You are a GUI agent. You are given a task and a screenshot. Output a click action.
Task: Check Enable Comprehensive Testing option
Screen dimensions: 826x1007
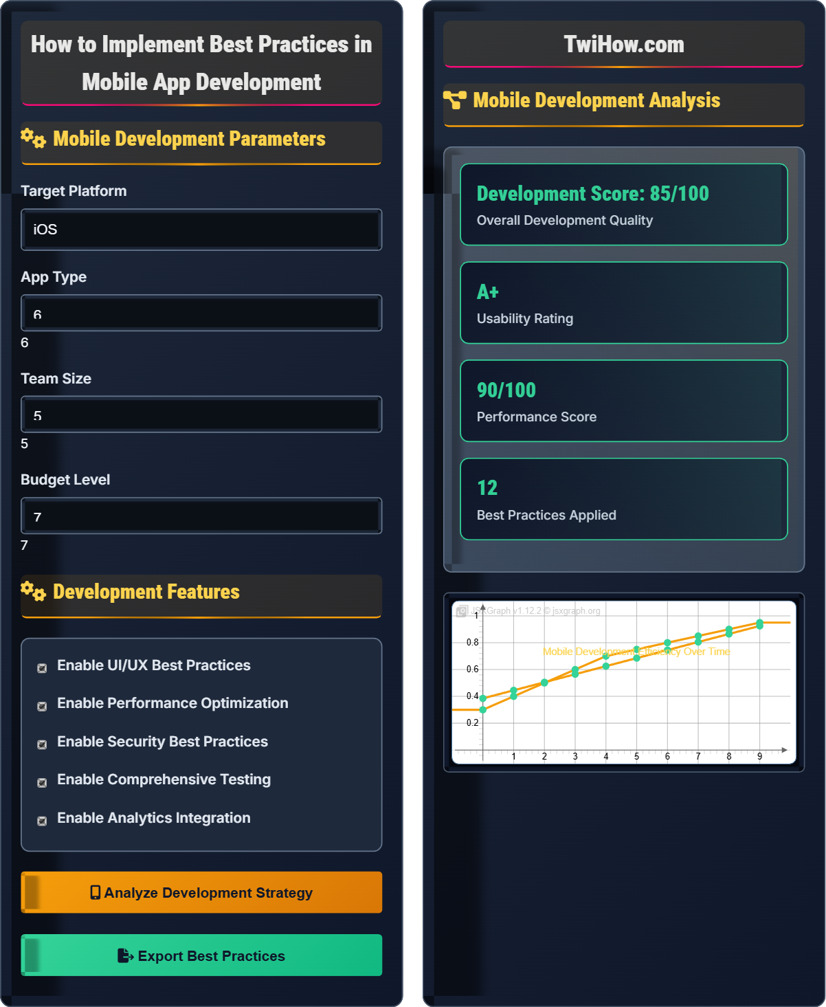click(x=42, y=782)
